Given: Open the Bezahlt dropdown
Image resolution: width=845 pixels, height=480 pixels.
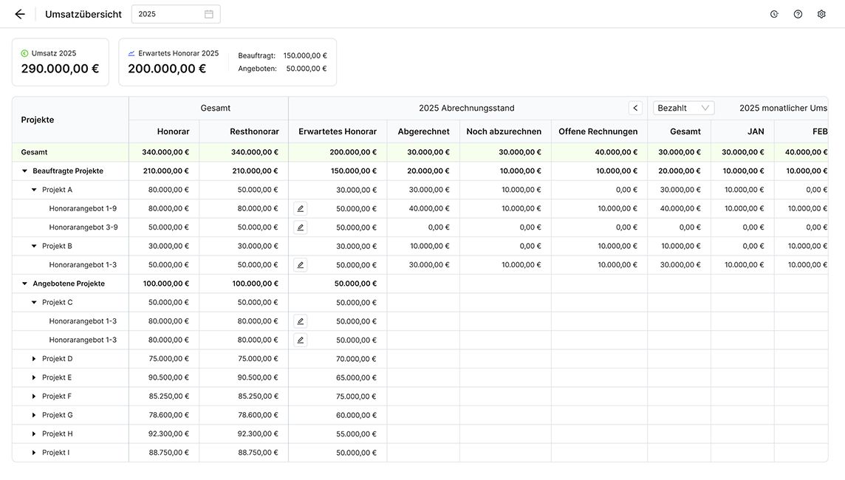Looking at the screenshot, I should pos(683,108).
